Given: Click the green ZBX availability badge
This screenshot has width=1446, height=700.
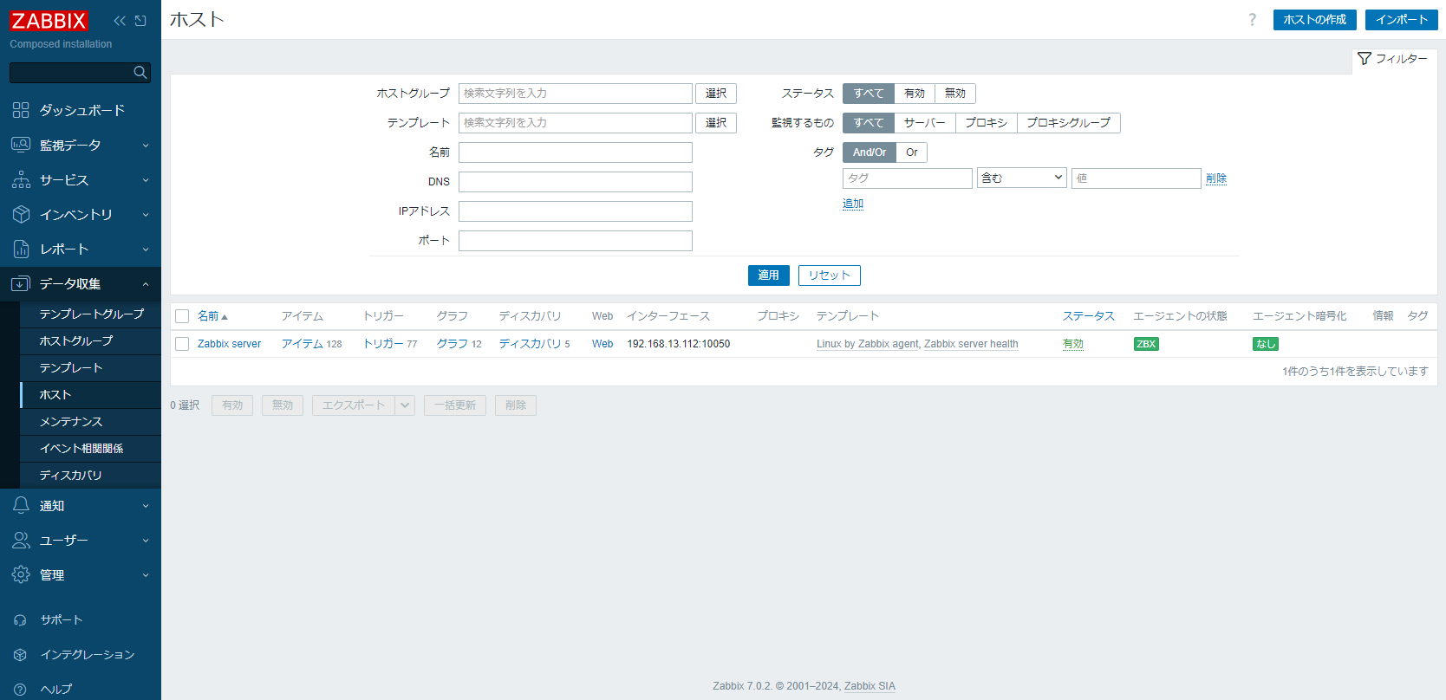Looking at the screenshot, I should click(x=1146, y=344).
